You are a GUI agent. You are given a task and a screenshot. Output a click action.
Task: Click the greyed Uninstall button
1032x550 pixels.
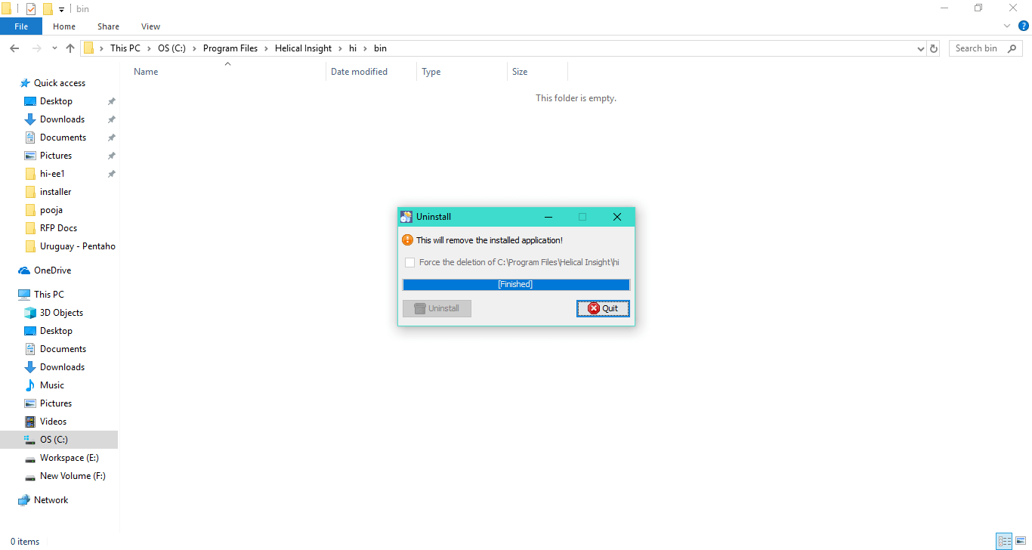[437, 308]
